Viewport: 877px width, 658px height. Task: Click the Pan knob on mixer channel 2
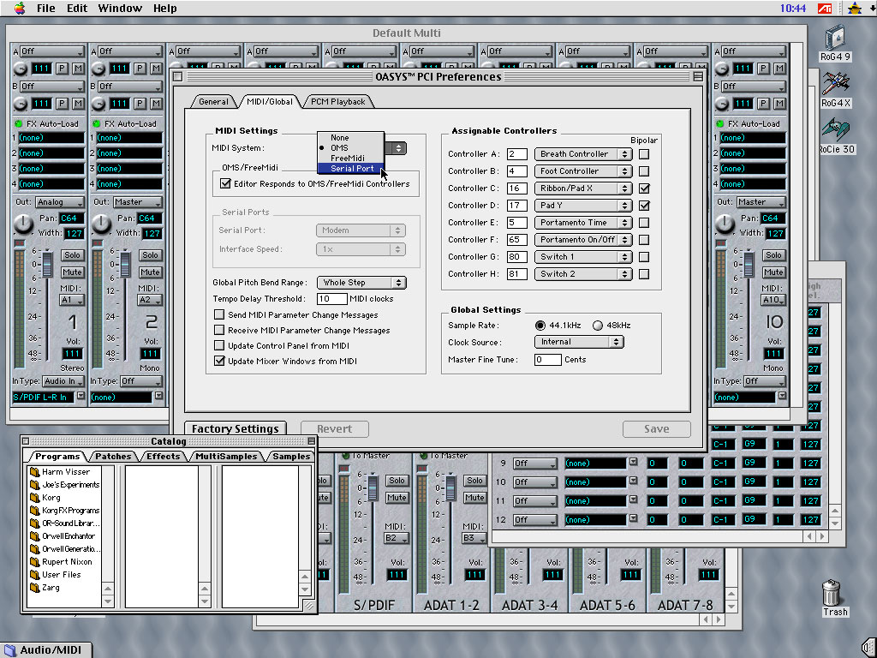(x=101, y=224)
